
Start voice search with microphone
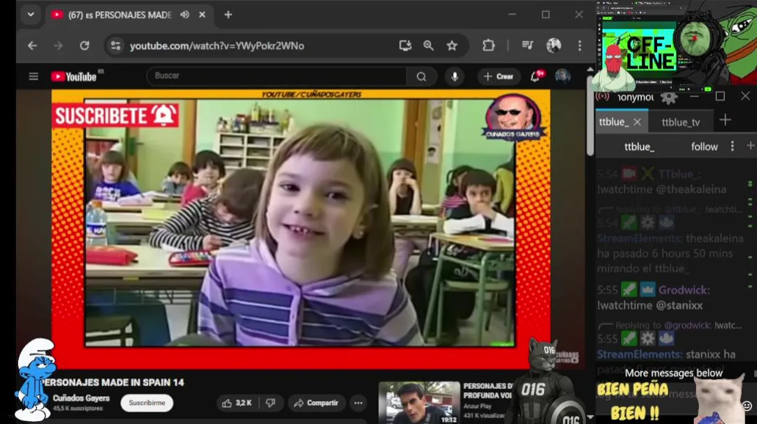point(454,77)
